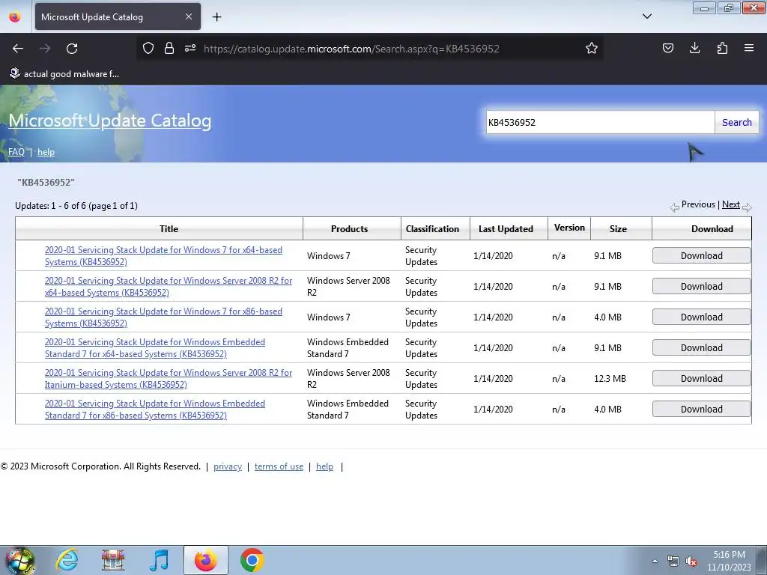Viewport: 767px width, 575px height.
Task: Save page to Pocket
Action: pos(667,48)
